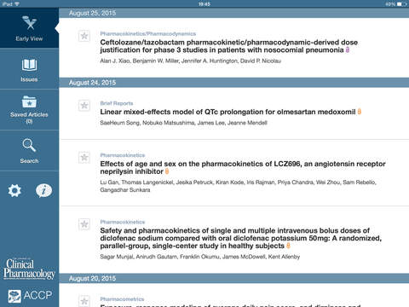Star the Ceftolozane/tazobactam article
Screen dimensions: 409x307
(84, 36)
